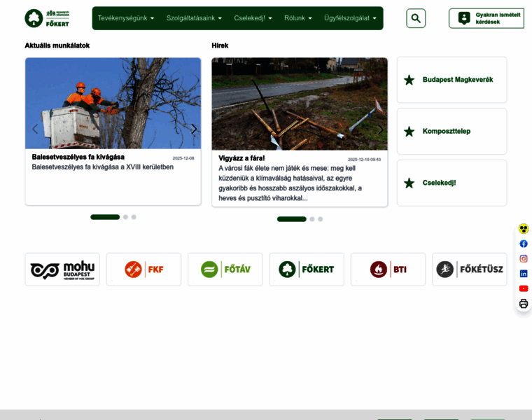Expand the Tevékenységünk menu
The width and height of the screenshot is (532, 420).
tap(126, 18)
